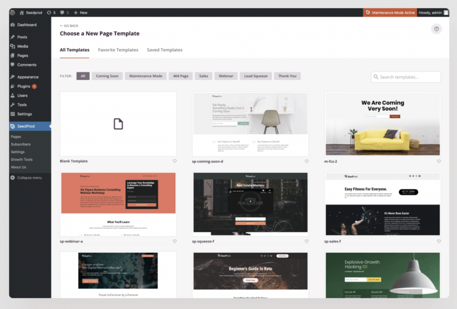Image resolution: width=457 pixels, height=309 pixels.
Task: Filter templates by Coming Soon
Action: [107, 76]
